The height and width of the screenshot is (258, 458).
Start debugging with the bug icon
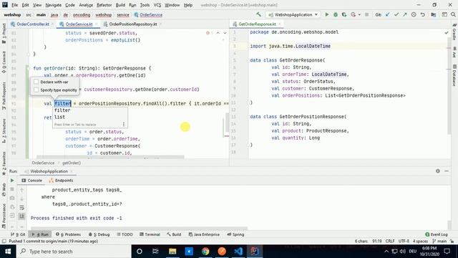click(336, 14)
